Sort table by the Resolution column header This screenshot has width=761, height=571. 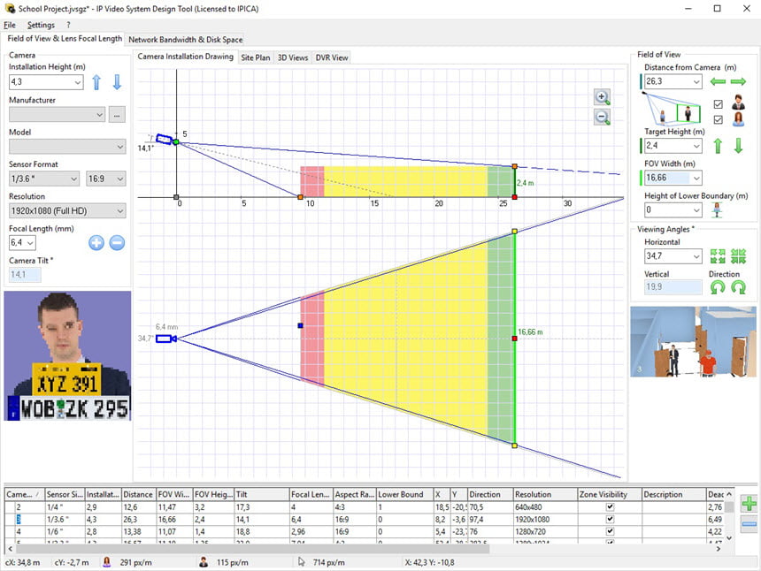(545, 494)
